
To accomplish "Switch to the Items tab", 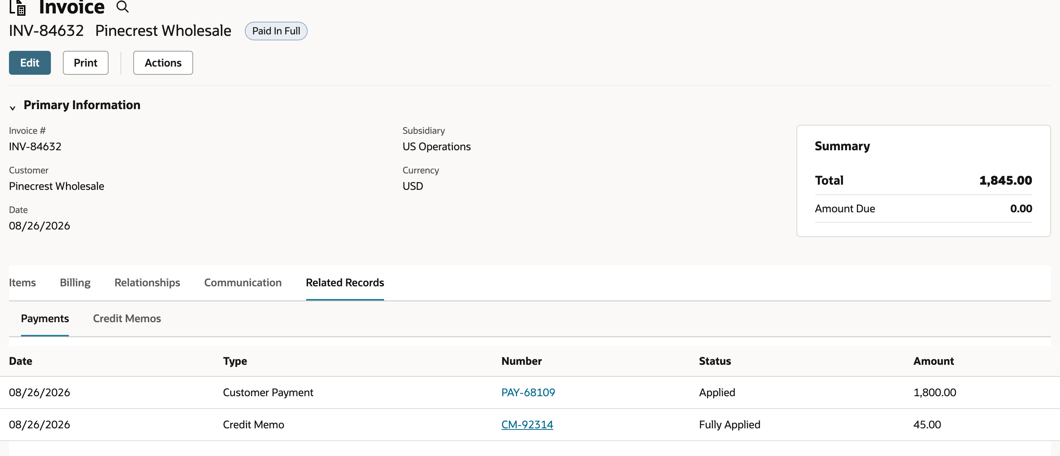I will (x=22, y=283).
